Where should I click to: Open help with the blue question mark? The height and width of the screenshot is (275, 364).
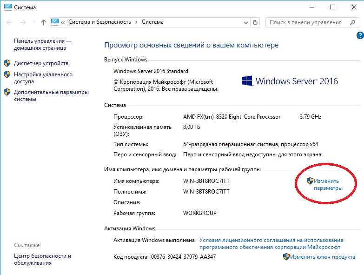tap(359, 35)
